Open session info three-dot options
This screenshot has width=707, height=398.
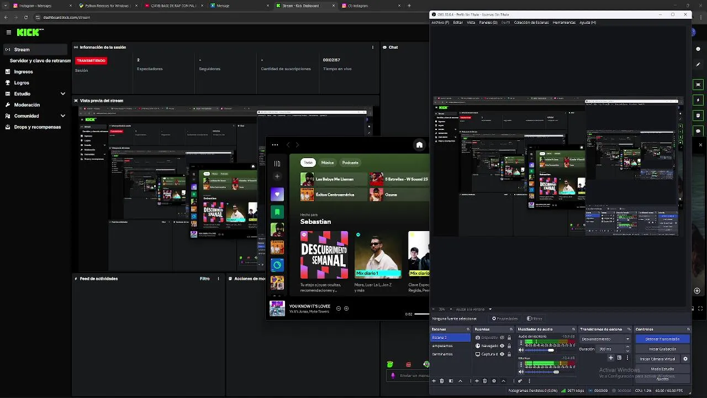(x=373, y=48)
